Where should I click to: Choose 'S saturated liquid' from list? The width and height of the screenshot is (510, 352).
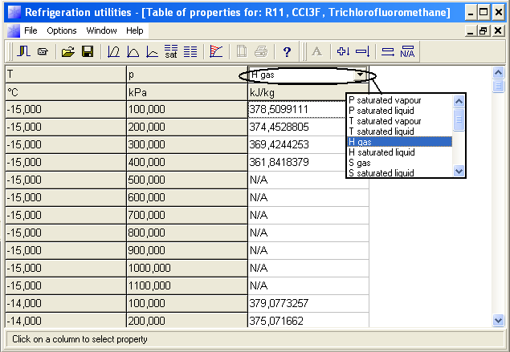click(x=381, y=173)
